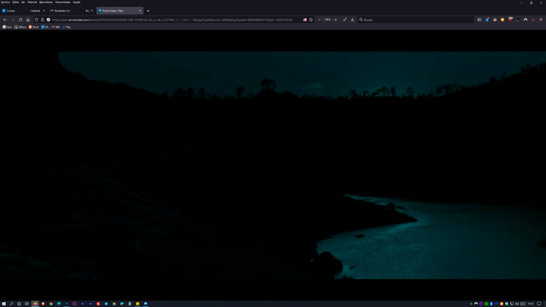546x307 pixels.
Task: Toggle the browser sidebar
Action: click(479, 20)
